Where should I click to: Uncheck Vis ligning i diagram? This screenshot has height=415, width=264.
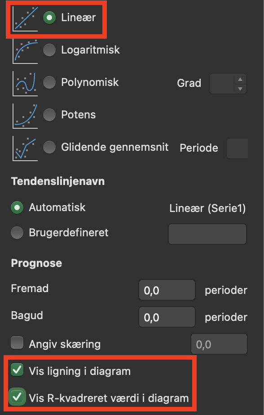17,370
